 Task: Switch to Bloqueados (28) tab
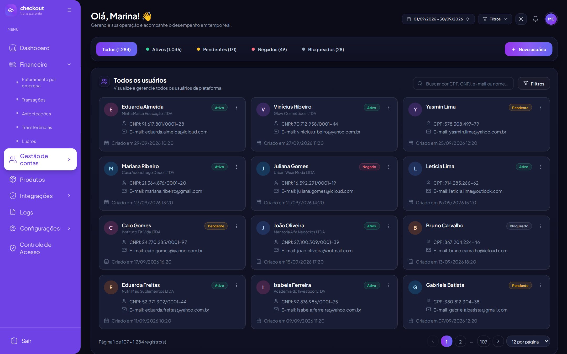click(323, 49)
